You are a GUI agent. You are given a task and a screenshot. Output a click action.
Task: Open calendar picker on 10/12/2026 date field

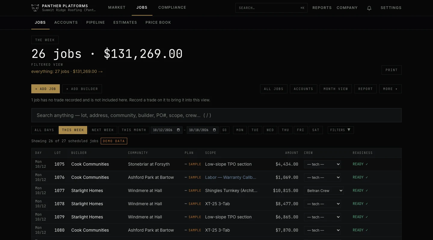click(x=178, y=130)
